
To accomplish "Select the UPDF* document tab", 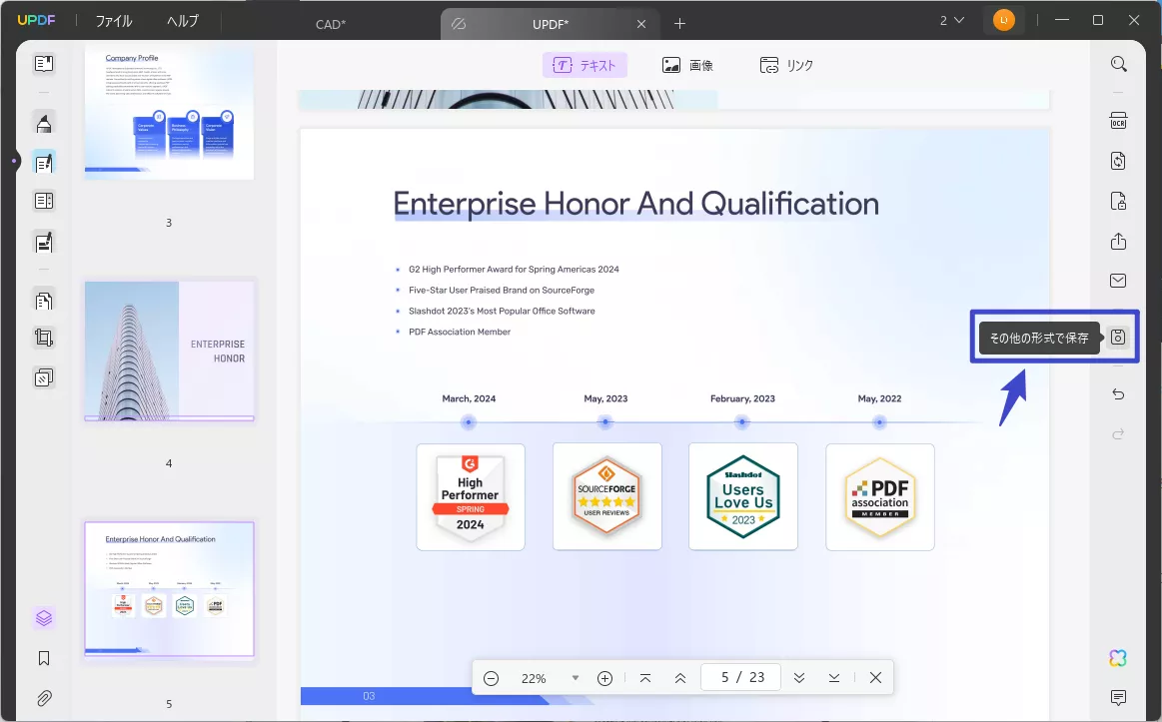I will tap(550, 24).
